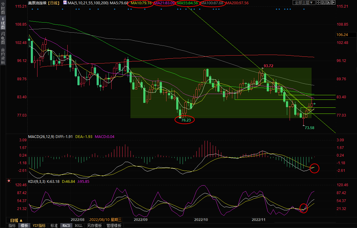Switch to the K线图 sidebar view

3,23
